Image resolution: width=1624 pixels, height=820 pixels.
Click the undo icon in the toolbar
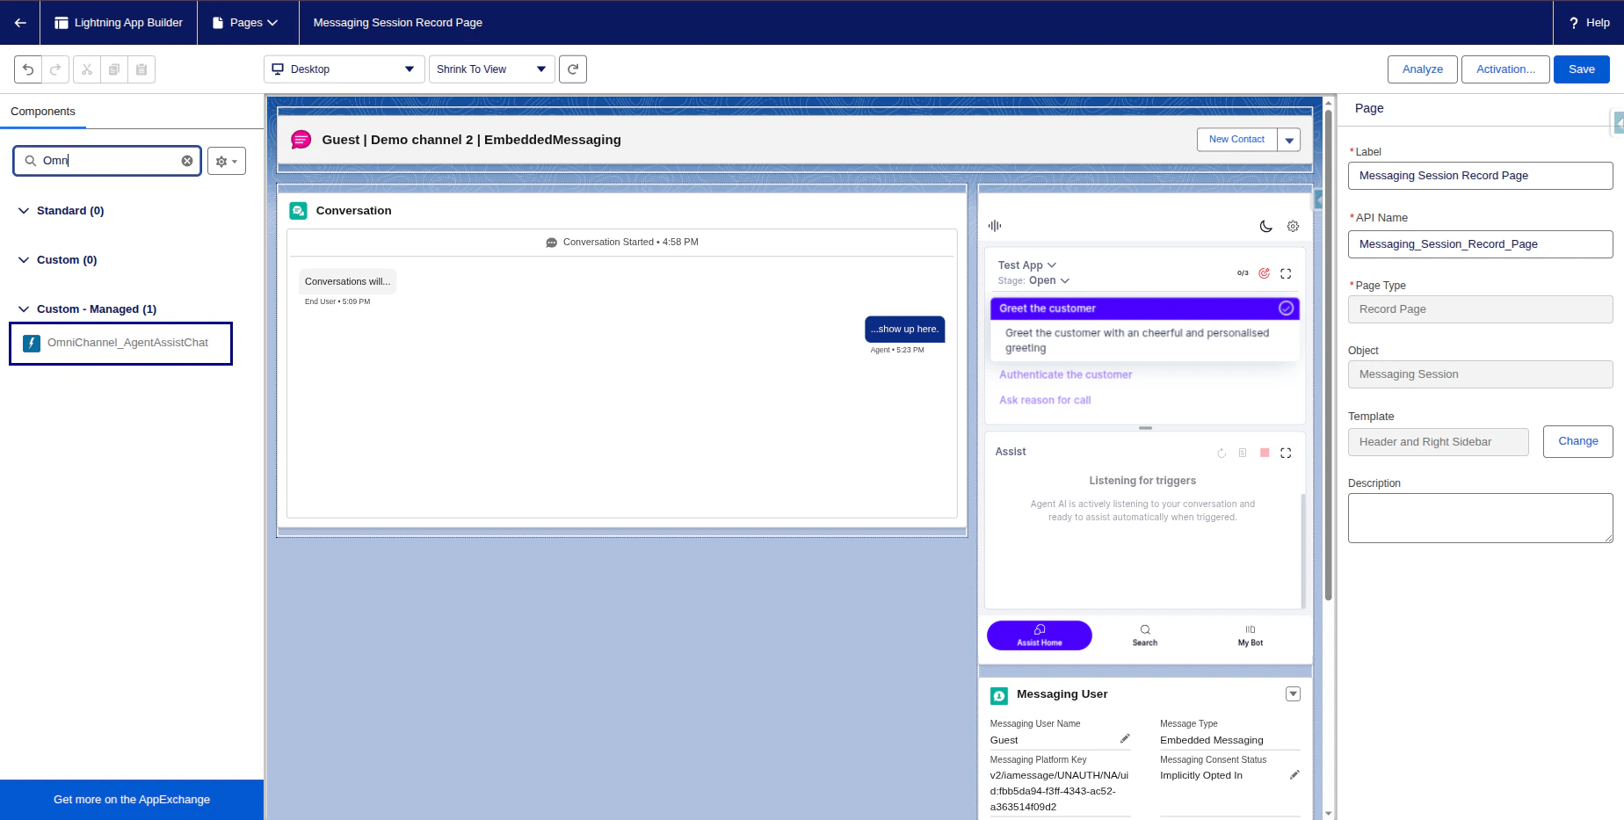tap(26, 69)
